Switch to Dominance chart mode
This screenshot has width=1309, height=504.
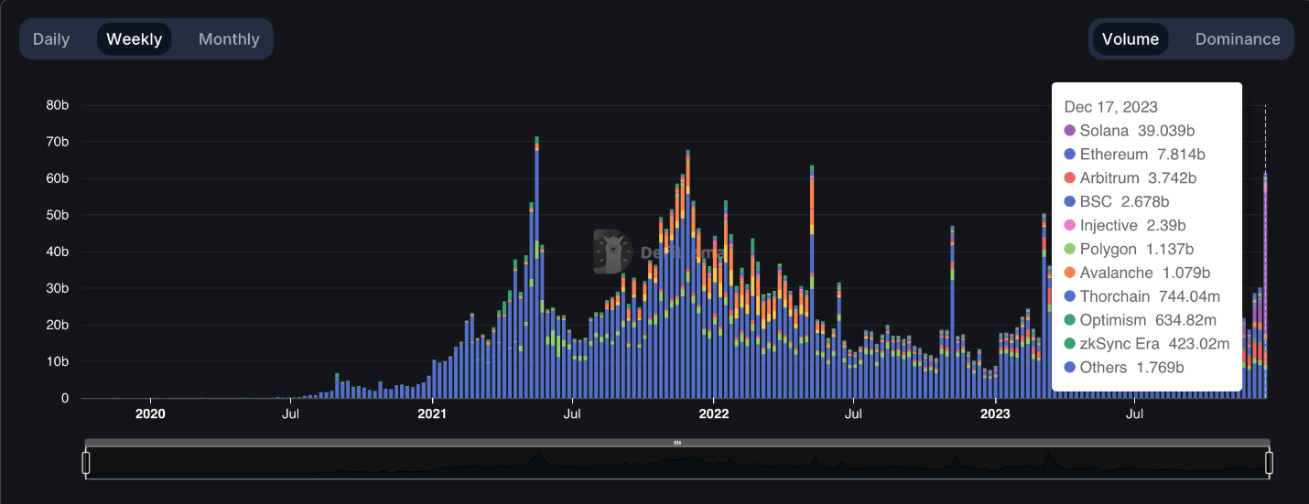pyautogui.click(x=1238, y=39)
